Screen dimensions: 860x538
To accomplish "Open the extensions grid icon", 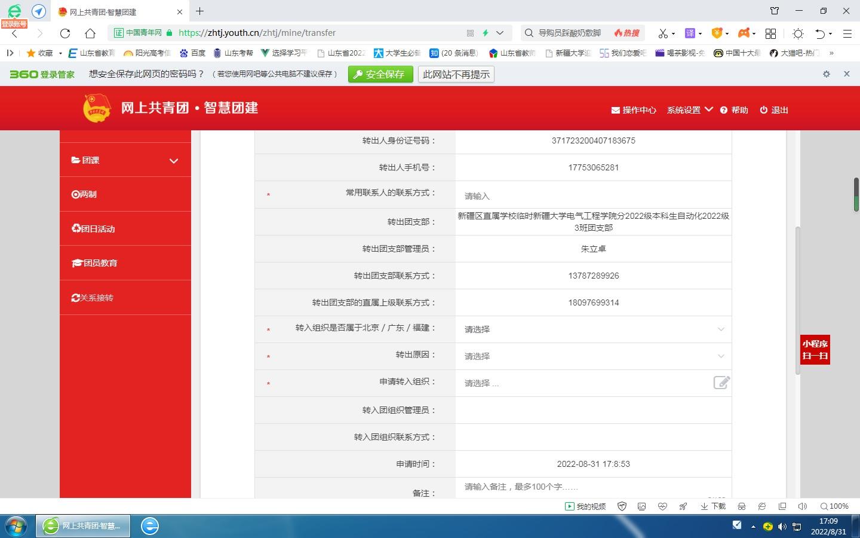I will click(x=770, y=33).
